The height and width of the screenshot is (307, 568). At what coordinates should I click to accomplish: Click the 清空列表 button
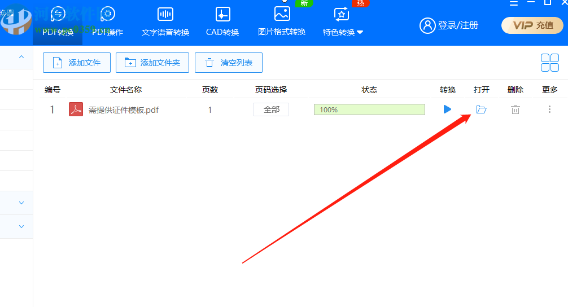[229, 63]
